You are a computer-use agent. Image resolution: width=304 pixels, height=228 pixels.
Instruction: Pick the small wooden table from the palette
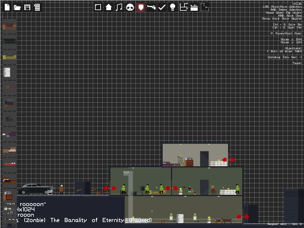point(9,87)
